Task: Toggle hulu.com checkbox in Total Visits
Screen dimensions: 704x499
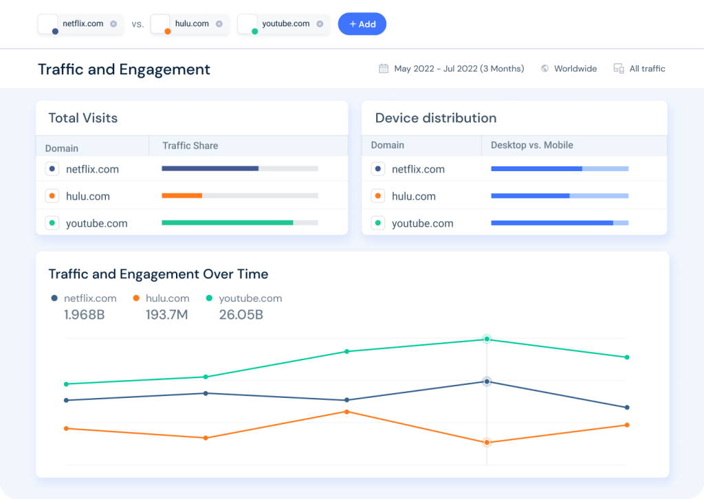Action: pos(52,196)
